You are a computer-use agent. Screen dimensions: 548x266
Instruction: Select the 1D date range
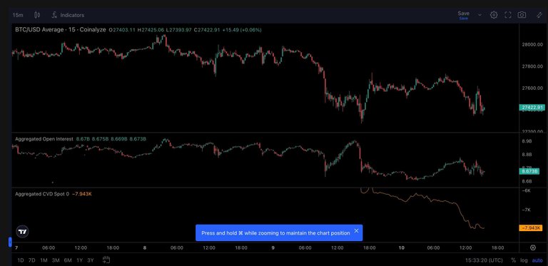(x=21, y=260)
